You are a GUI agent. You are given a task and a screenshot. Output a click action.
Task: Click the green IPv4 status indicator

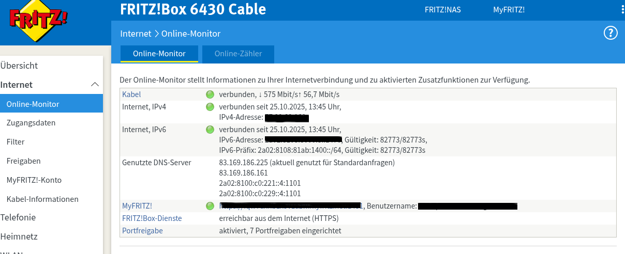(210, 107)
